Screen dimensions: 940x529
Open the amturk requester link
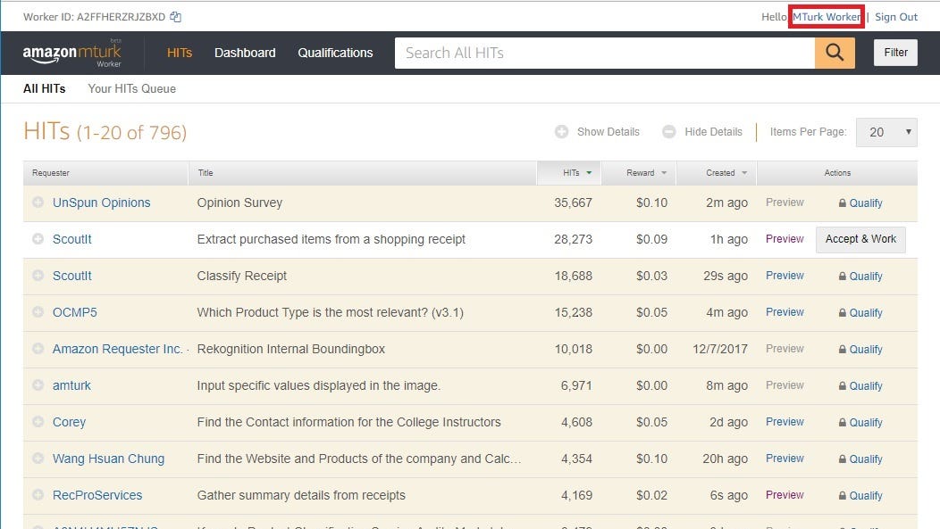pyautogui.click(x=71, y=385)
